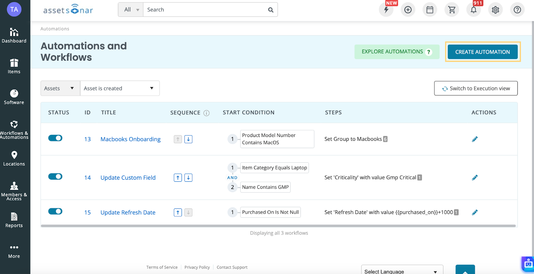Open the Select Language dropdown
534x274 pixels.
[402, 270]
